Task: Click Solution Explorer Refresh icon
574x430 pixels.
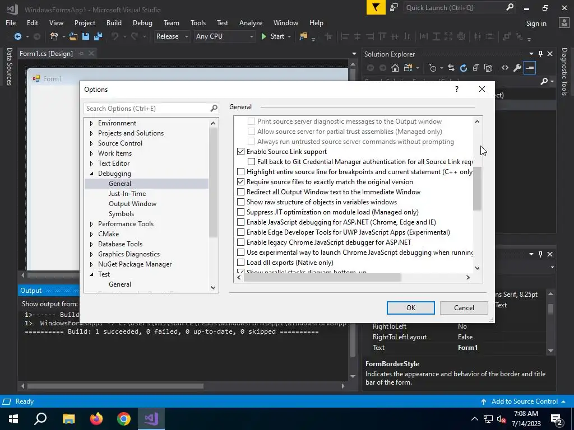Action: point(464,68)
